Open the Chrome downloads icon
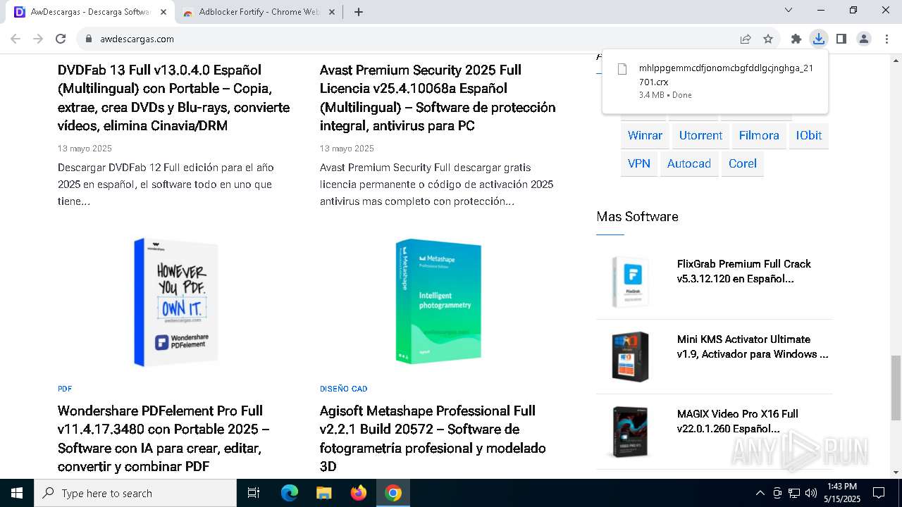The width and height of the screenshot is (902, 507). pyautogui.click(x=819, y=39)
